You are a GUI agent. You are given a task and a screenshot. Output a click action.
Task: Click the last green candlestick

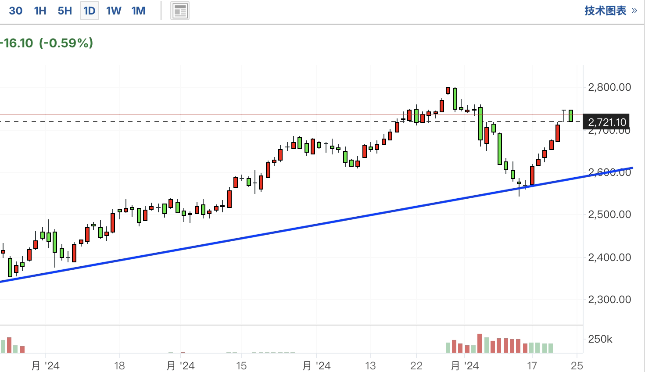point(571,116)
